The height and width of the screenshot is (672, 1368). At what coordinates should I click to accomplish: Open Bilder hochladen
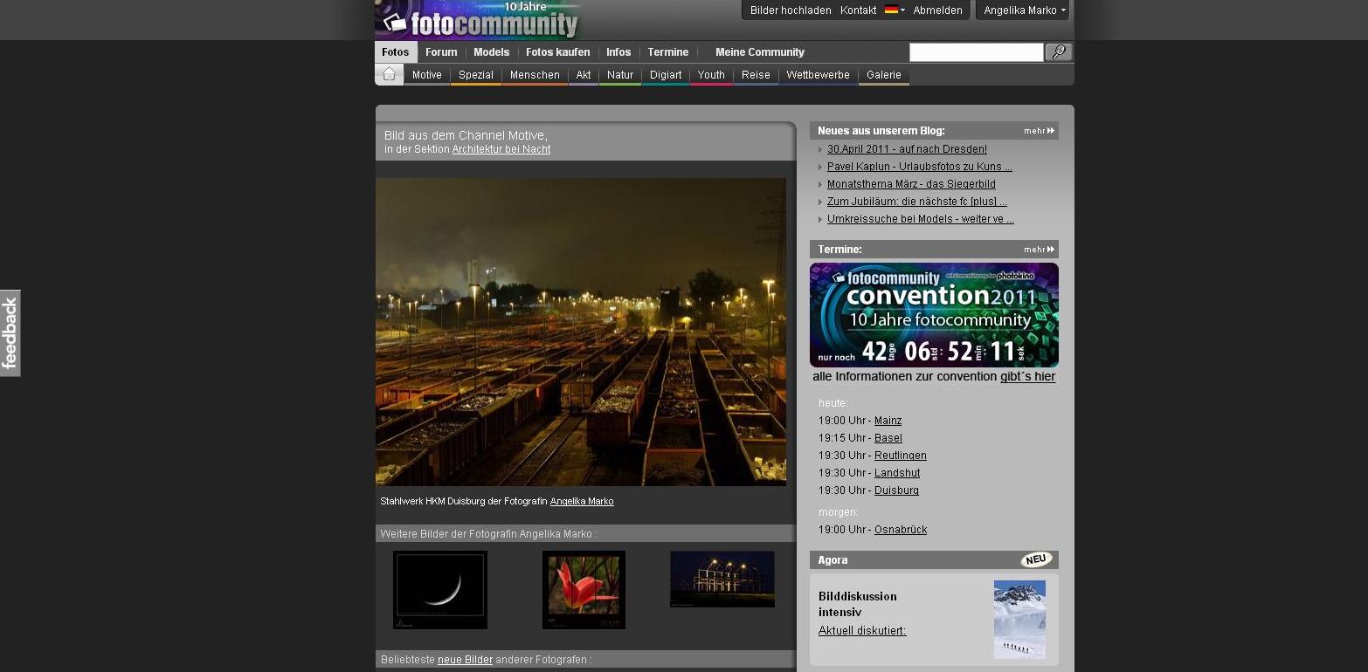click(791, 10)
